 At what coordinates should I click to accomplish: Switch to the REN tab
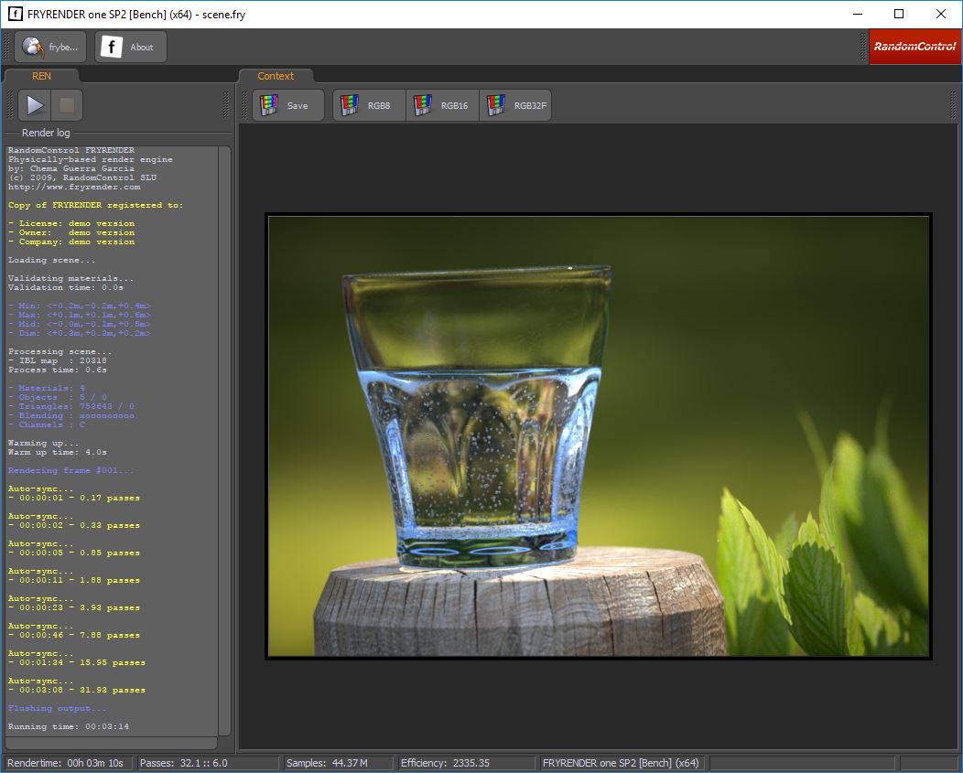(41, 76)
